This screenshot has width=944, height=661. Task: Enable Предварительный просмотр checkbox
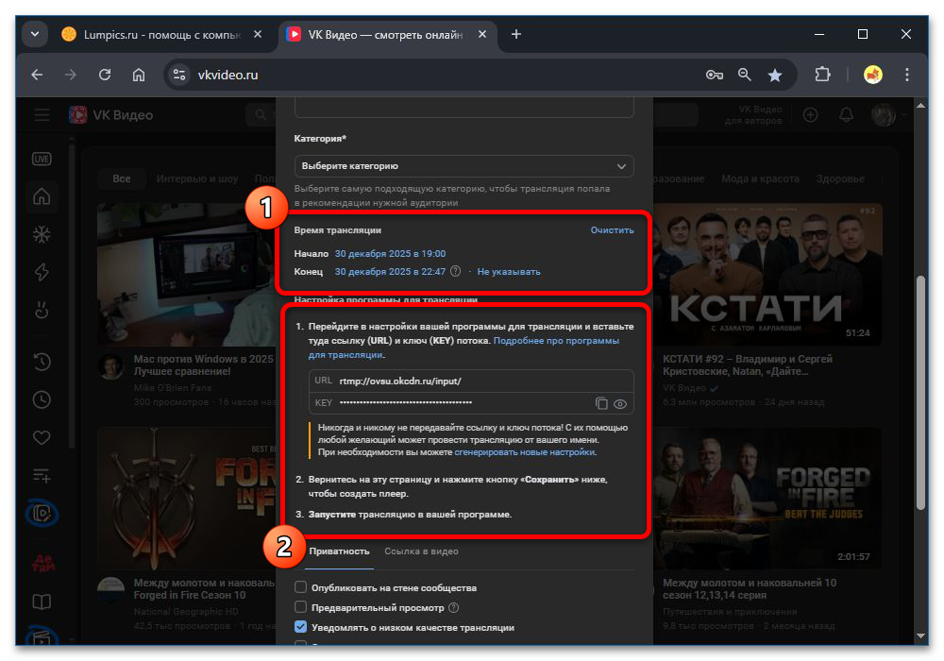(300, 607)
